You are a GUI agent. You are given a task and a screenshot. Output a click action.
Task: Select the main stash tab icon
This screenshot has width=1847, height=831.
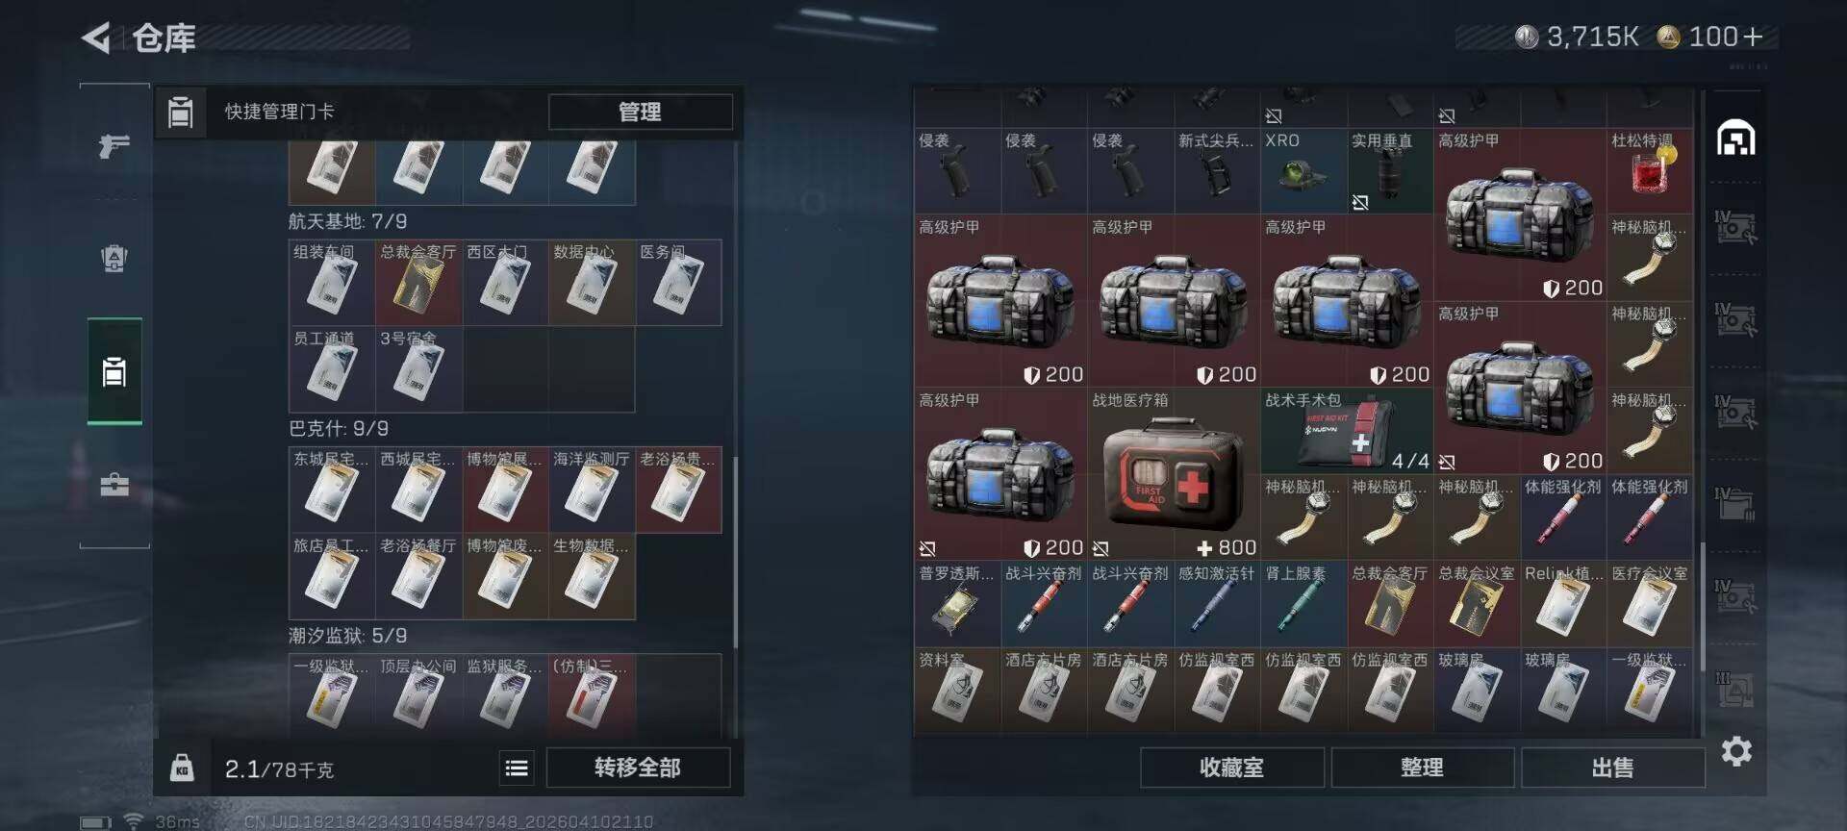[x=1736, y=138]
